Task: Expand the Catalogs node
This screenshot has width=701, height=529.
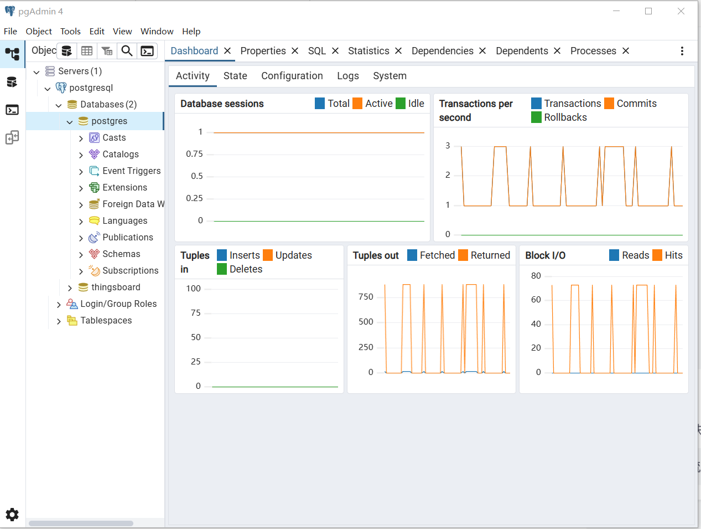Action: pyautogui.click(x=81, y=155)
